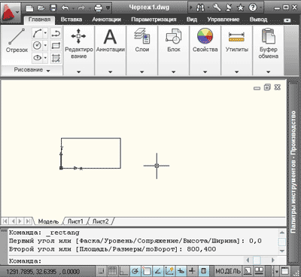Expand the circle tool dropdown arrow

[45, 45]
